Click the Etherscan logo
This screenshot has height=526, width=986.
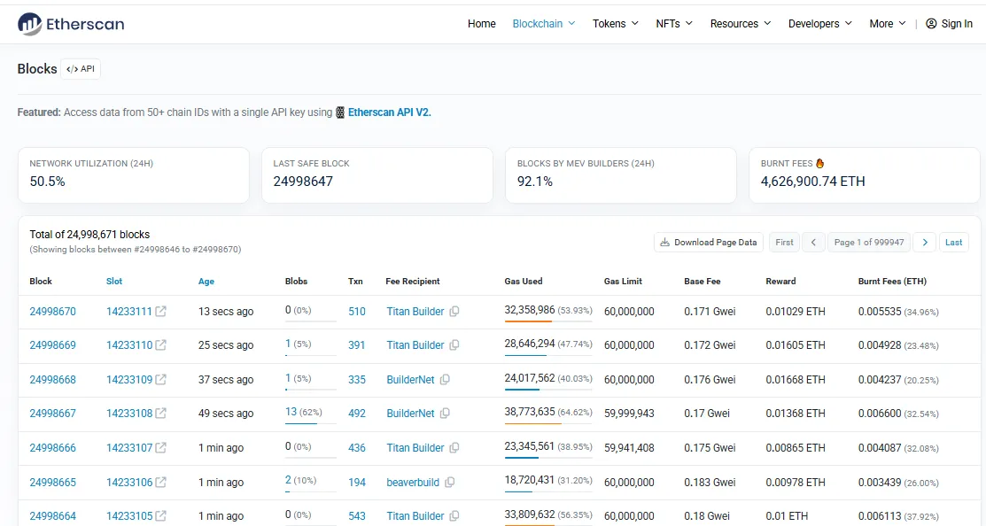(71, 24)
